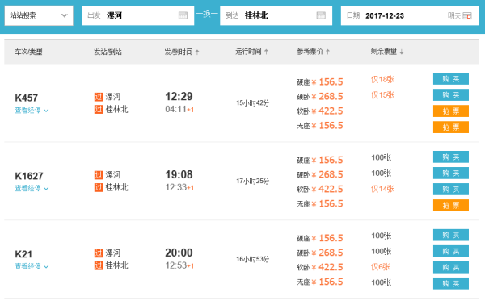Image resolution: width=485 pixels, height=305 pixels.
Task: Click the 车次/类型 column header
Action: click(28, 52)
